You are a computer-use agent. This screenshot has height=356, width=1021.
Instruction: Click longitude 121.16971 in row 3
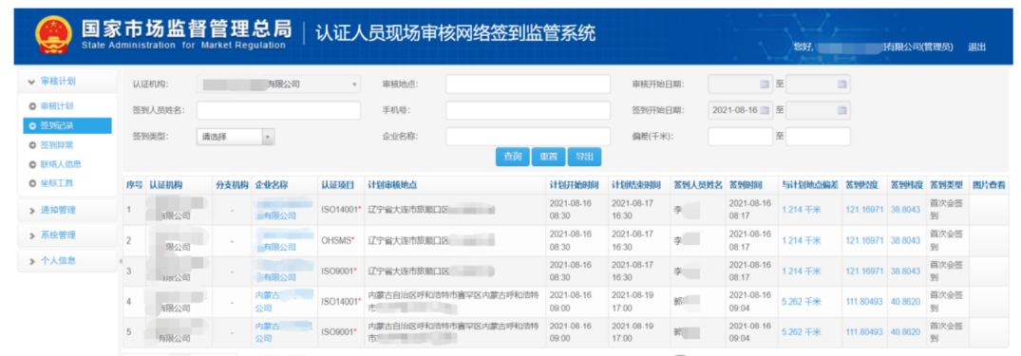[x=864, y=271]
